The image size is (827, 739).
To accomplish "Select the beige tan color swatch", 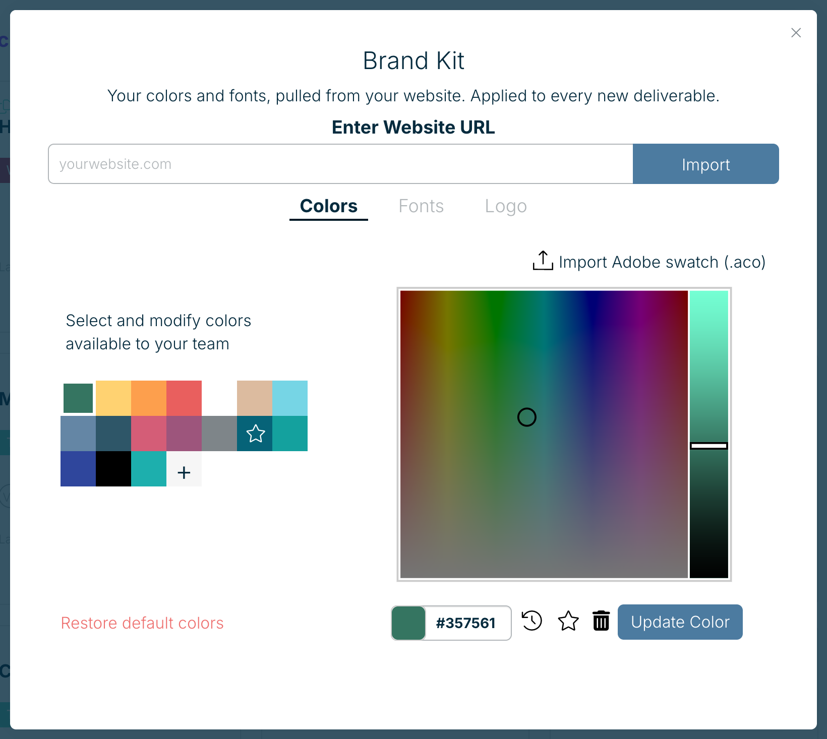I will (x=255, y=398).
